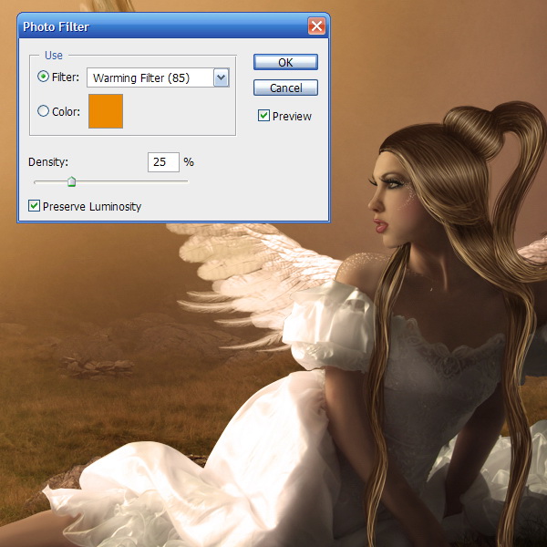Close the Photo Filter dialog window
The image size is (547, 547).
click(x=316, y=26)
